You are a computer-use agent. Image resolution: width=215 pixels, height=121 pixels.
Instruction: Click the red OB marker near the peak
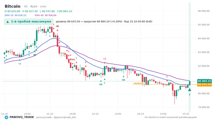pos(57,26)
